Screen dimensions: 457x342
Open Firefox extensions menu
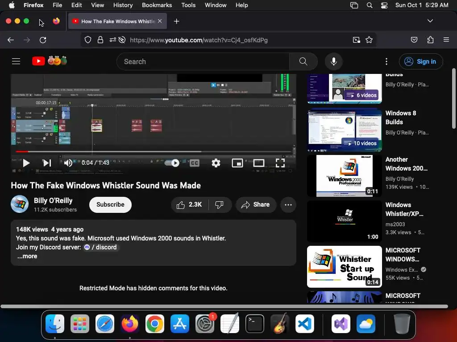tap(430, 40)
